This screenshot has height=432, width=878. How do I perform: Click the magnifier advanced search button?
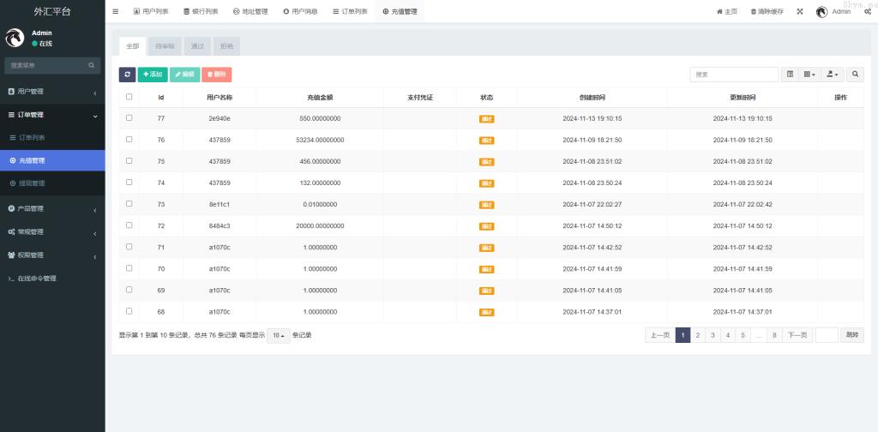(855, 75)
